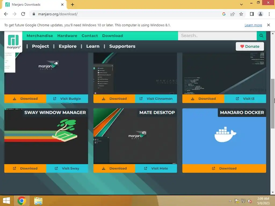Click the address bar URL
Image resolution: width=275 pixels, height=206 pixels.
coord(58,14)
